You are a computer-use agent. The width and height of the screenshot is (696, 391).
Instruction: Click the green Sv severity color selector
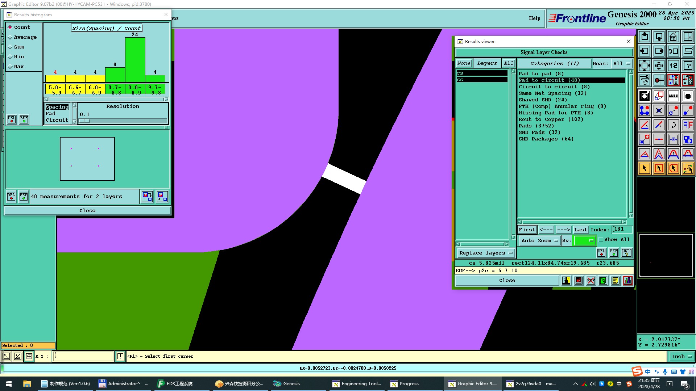coord(584,241)
